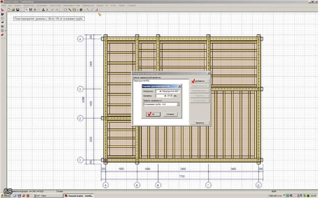Click the Пуск start button

(x=5, y=196)
